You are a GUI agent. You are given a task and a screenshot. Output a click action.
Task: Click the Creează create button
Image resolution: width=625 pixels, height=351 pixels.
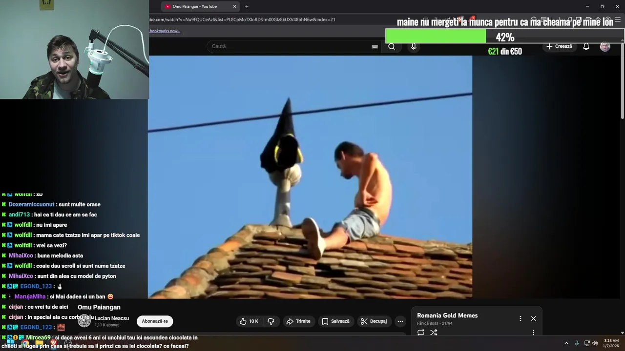click(559, 46)
